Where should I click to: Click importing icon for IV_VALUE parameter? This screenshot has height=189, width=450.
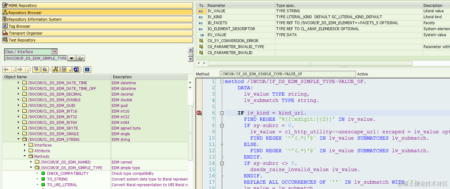tap(201, 11)
